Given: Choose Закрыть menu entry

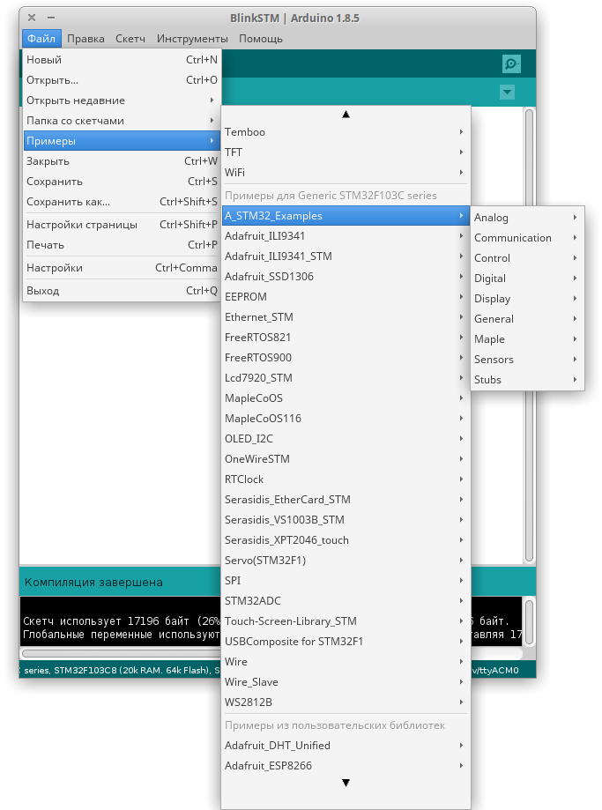Looking at the screenshot, I should tap(122, 161).
